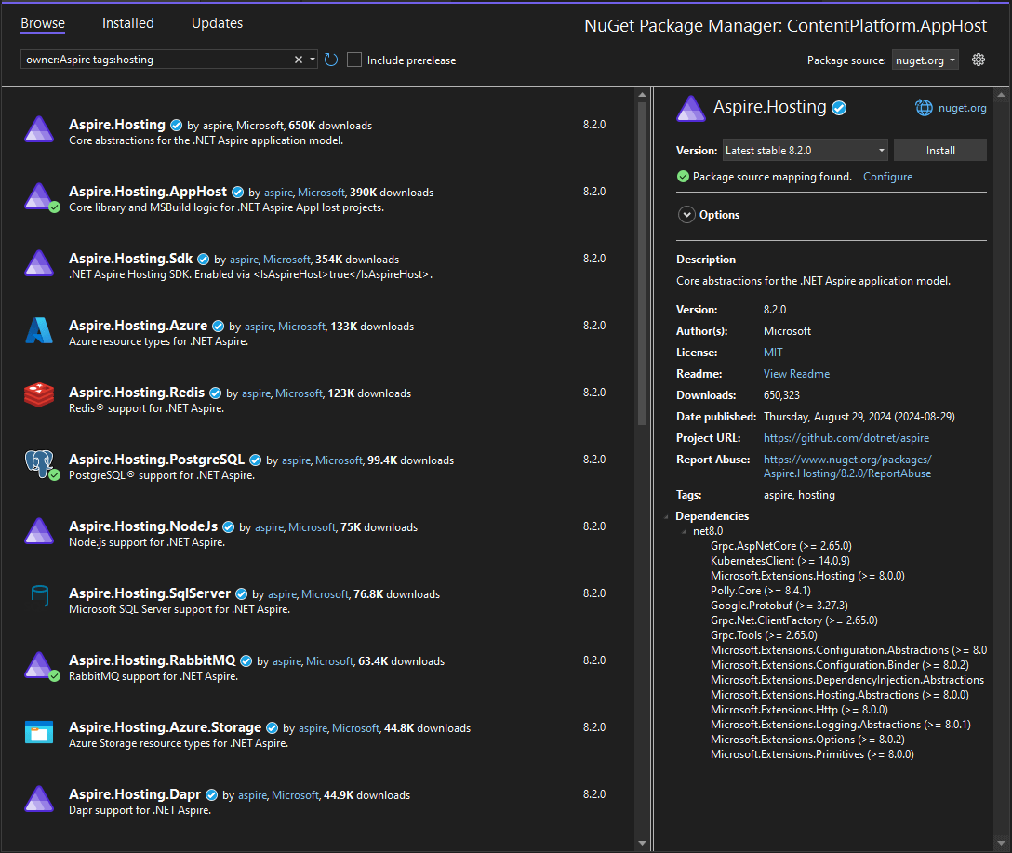This screenshot has height=853, width=1012.
Task: Select the Updates tab
Action: [217, 23]
